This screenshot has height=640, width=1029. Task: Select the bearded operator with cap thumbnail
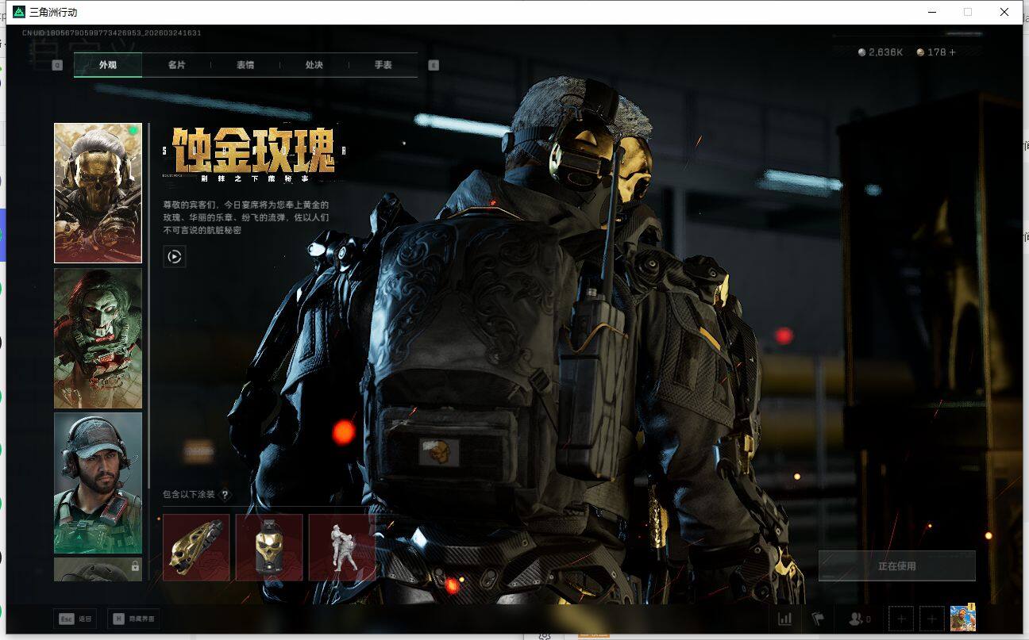tap(98, 483)
